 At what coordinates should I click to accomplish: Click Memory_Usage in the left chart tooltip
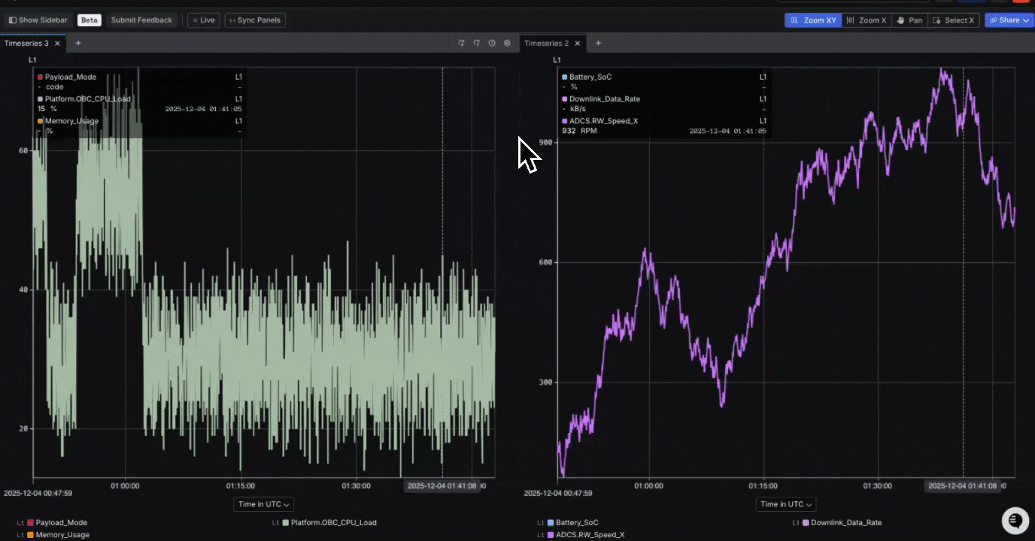[71, 120]
